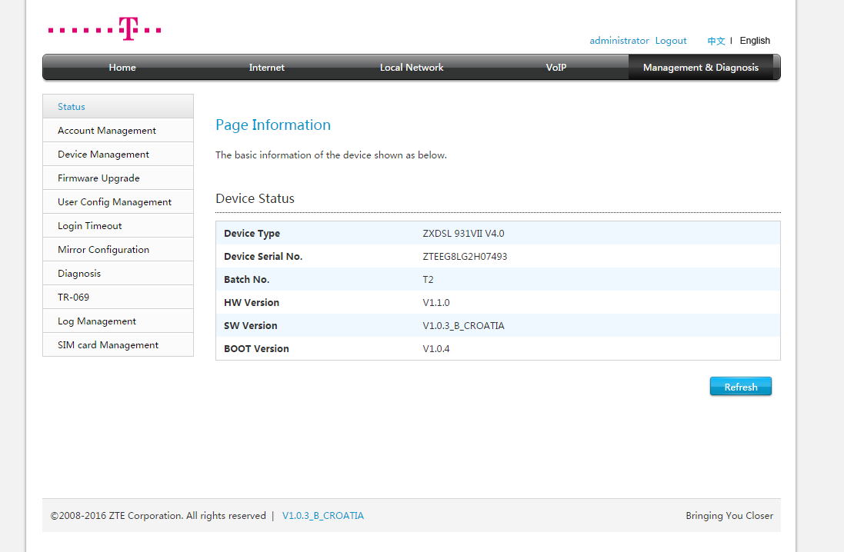
Task: Click the T-Mobile logo
Action: (x=105, y=30)
